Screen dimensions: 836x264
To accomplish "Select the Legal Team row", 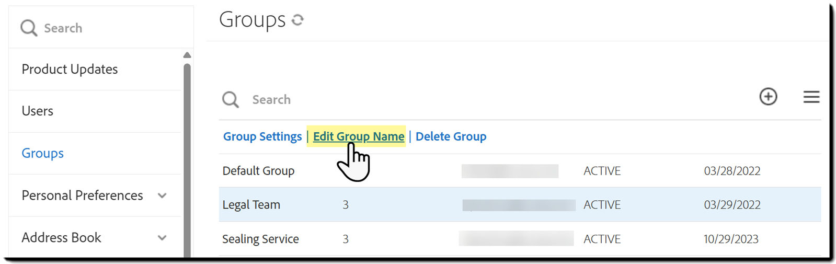I will tap(251, 205).
